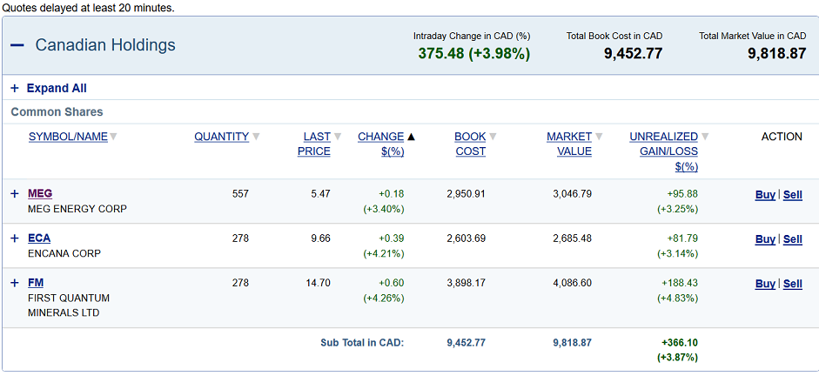Expand the ECA Encana Corp row

pyautogui.click(x=14, y=238)
